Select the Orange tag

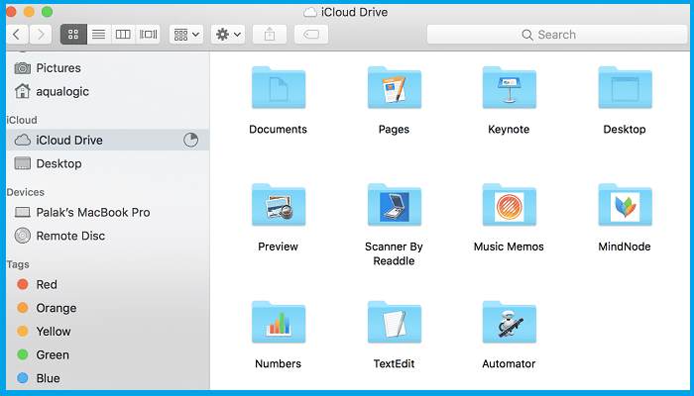(107, 308)
